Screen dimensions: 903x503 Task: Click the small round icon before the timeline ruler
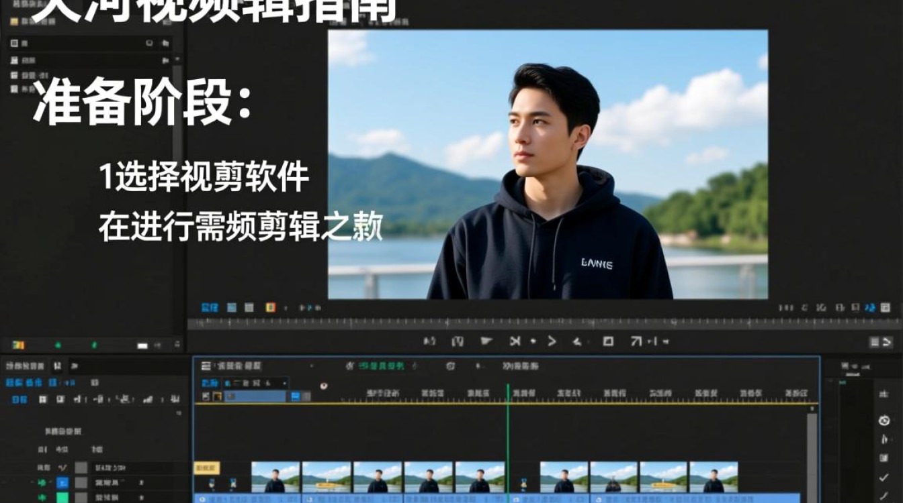click(324, 386)
